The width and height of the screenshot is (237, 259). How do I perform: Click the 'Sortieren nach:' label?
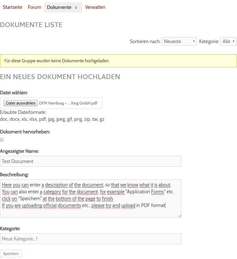coord(145,41)
